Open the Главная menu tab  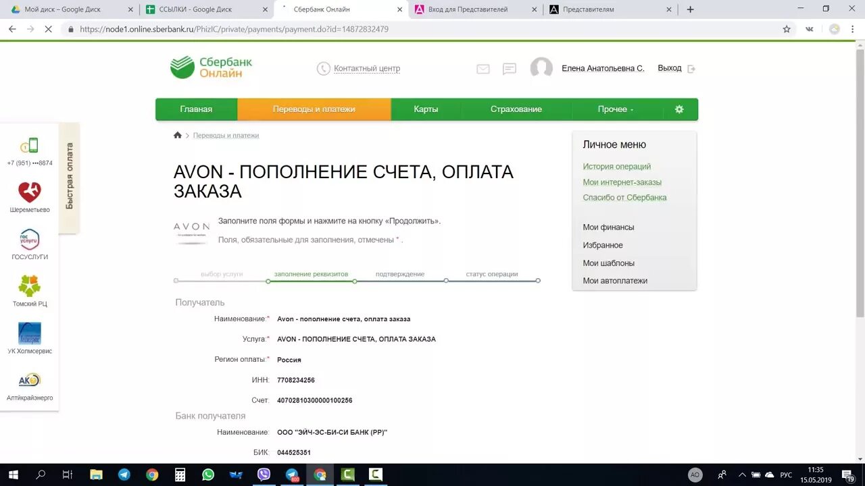coord(196,109)
